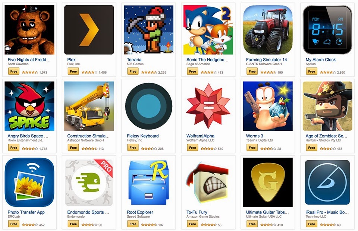Viewport: 358px width, 231px height.
Task: Select the Terraria pixel art icon
Action: pos(149,30)
